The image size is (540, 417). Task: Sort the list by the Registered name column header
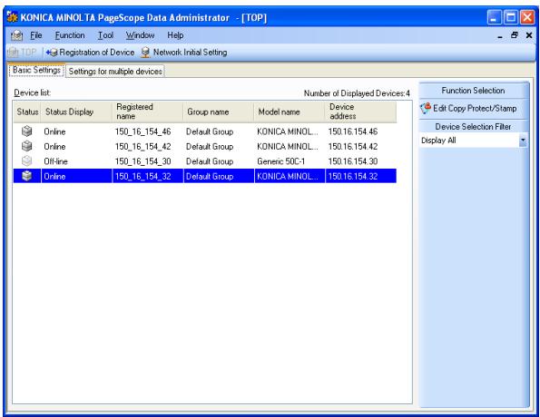[147, 112]
